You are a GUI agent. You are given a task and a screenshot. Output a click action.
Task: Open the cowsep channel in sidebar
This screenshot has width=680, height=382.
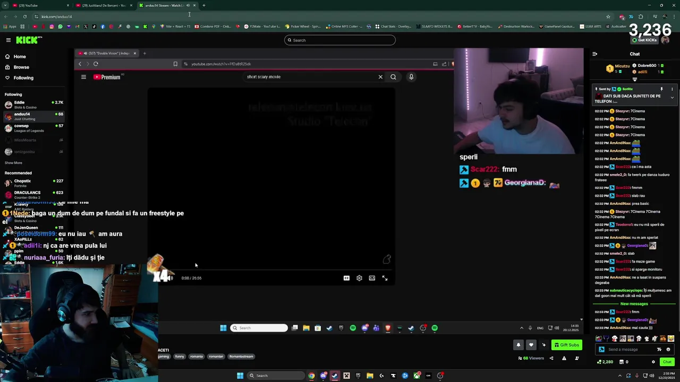33,128
